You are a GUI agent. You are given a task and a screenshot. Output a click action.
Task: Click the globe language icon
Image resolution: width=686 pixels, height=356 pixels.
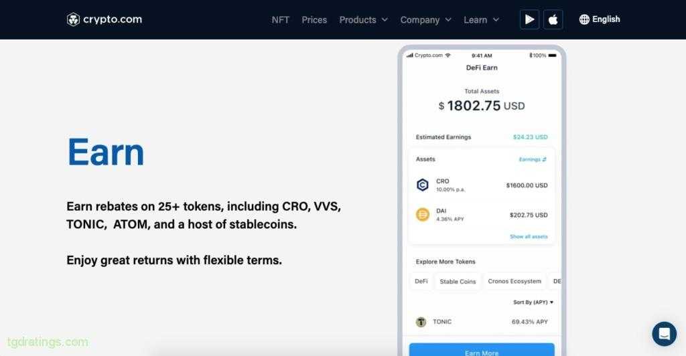(x=584, y=19)
